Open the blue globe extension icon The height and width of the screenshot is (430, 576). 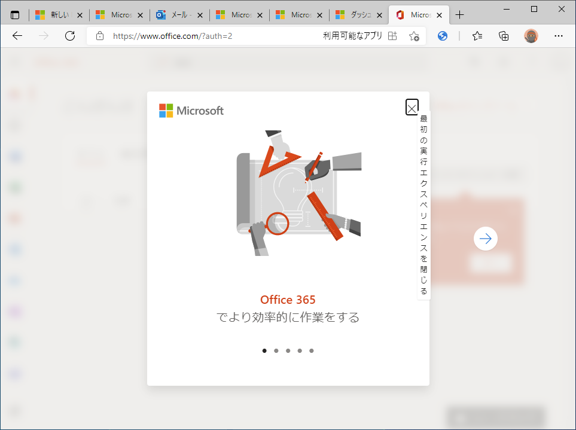[x=443, y=36]
